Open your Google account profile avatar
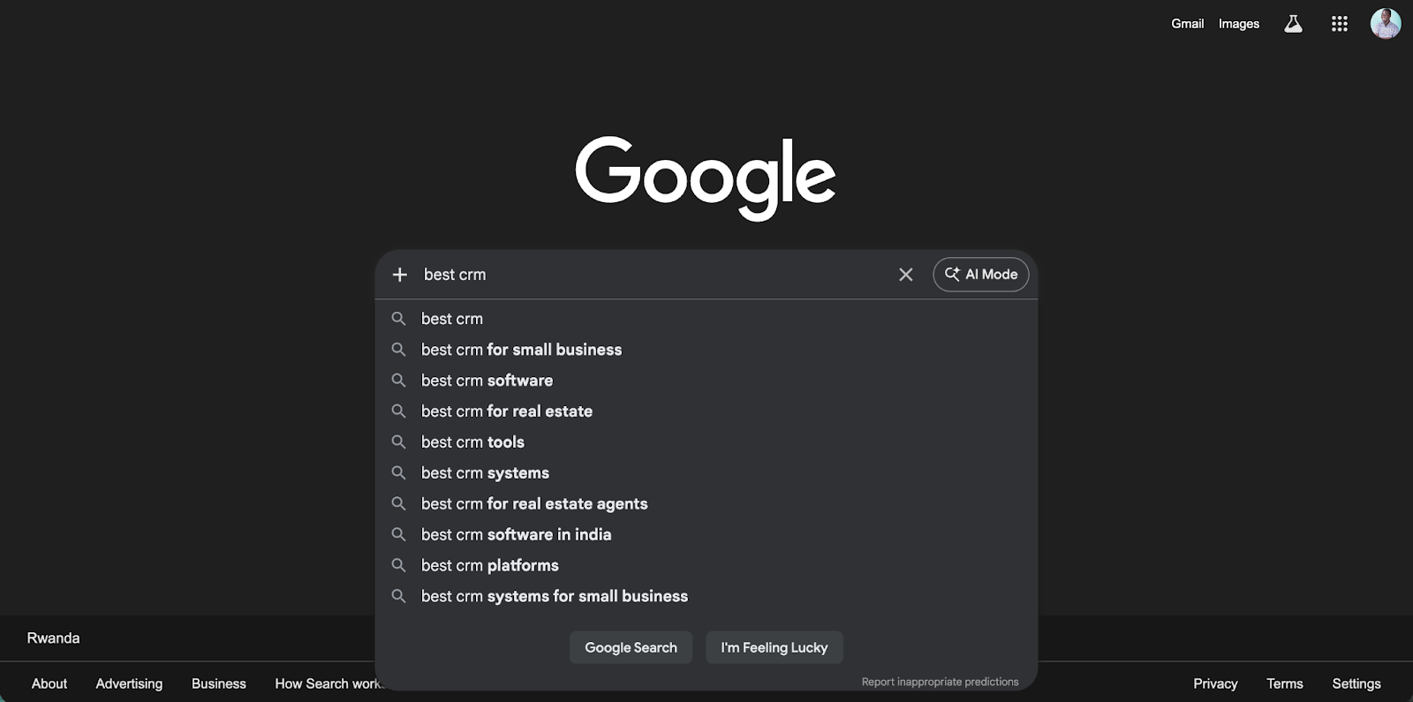The height and width of the screenshot is (702, 1413). pyautogui.click(x=1385, y=23)
